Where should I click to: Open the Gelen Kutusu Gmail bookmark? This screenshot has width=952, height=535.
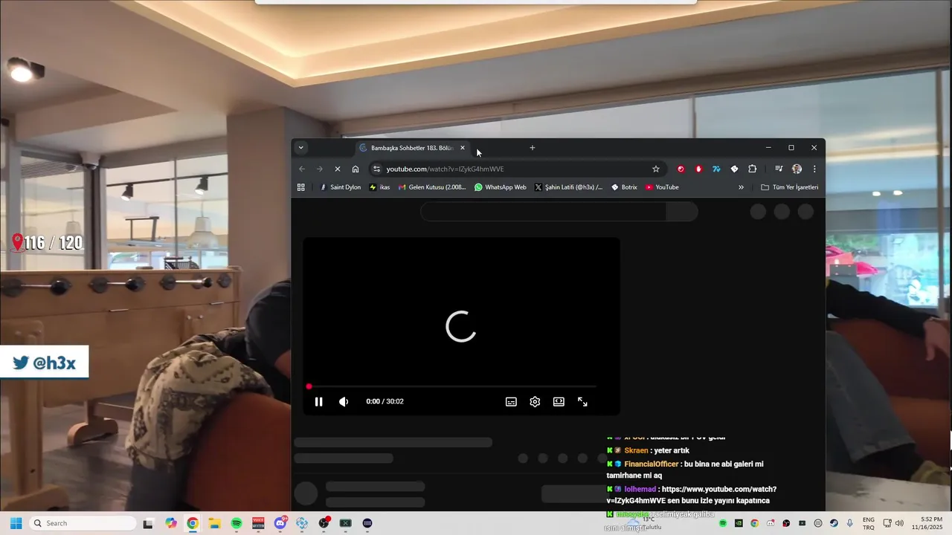[x=432, y=187]
